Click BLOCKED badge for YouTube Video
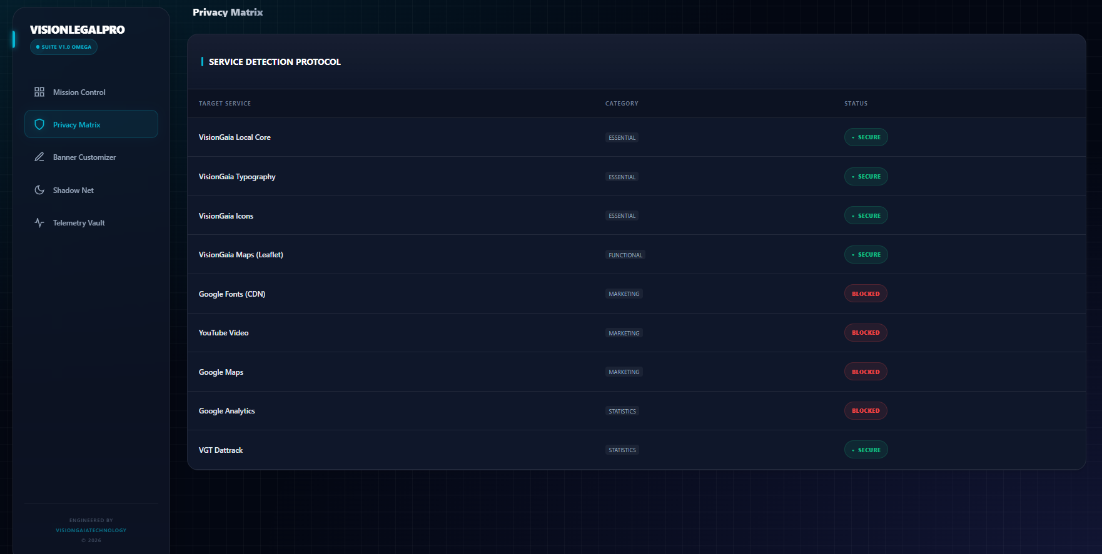This screenshot has width=1102, height=554. point(866,333)
